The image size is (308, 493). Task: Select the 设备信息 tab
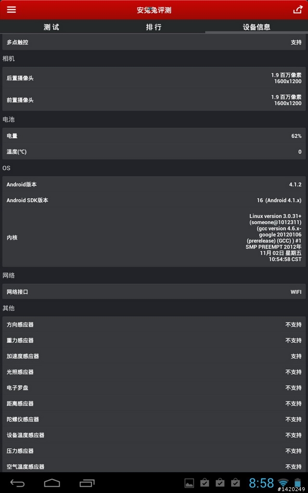[257, 27]
